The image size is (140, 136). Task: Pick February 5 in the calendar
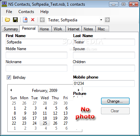coord(56,108)
